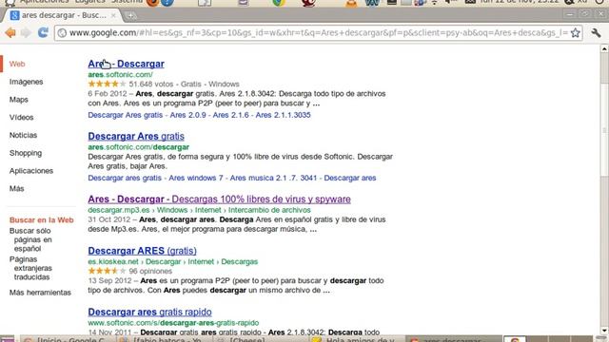Click 'ares.softonic.com/descargar' green URL
The image size is (609, 342).
click(138, 147)
